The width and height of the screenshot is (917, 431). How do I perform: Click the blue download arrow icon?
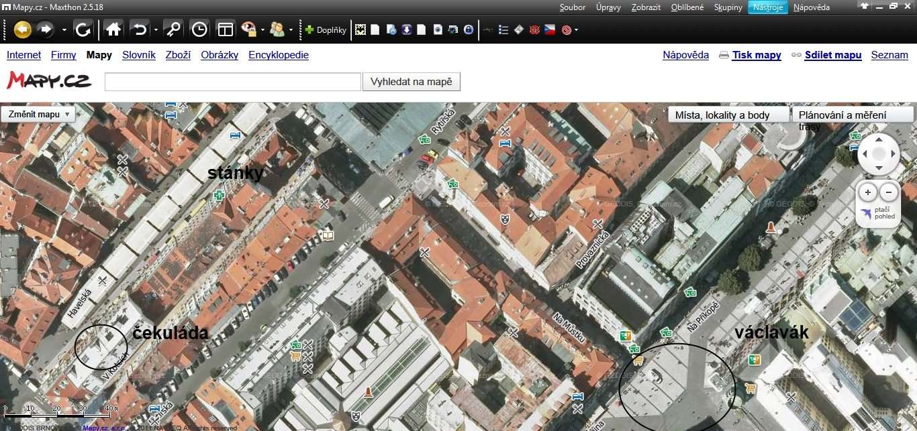(x=406, y=29)
